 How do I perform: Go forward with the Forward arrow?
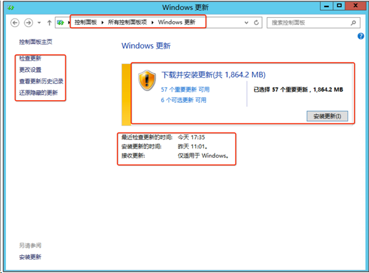coord(28,23)
